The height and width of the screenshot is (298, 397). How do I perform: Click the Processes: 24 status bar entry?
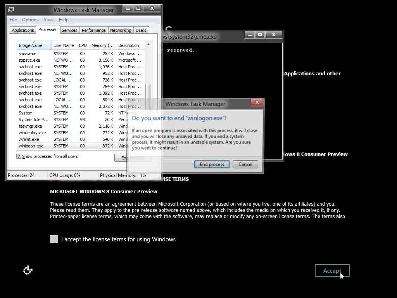[21, 175]
